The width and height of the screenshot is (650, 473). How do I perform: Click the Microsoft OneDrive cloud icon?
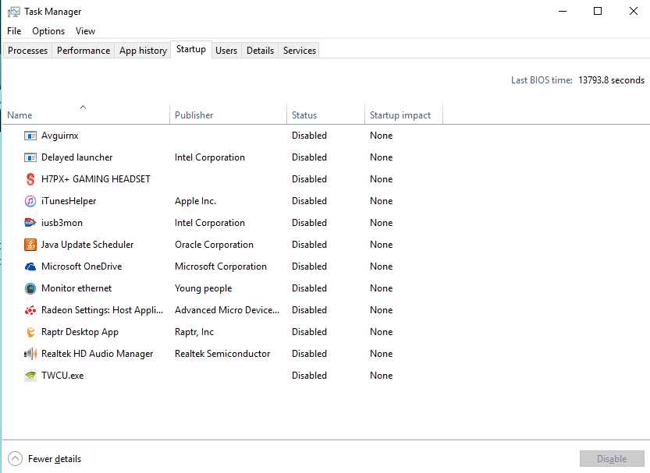click(x=30, y=267)
